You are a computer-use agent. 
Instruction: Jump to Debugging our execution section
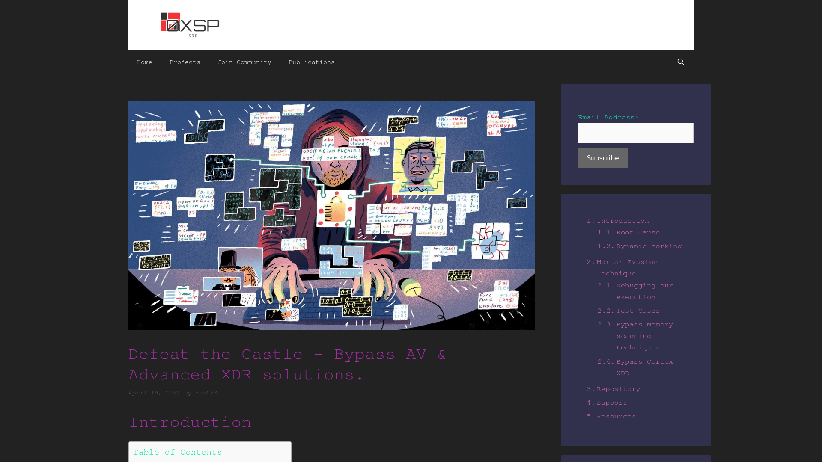(645, 291)
